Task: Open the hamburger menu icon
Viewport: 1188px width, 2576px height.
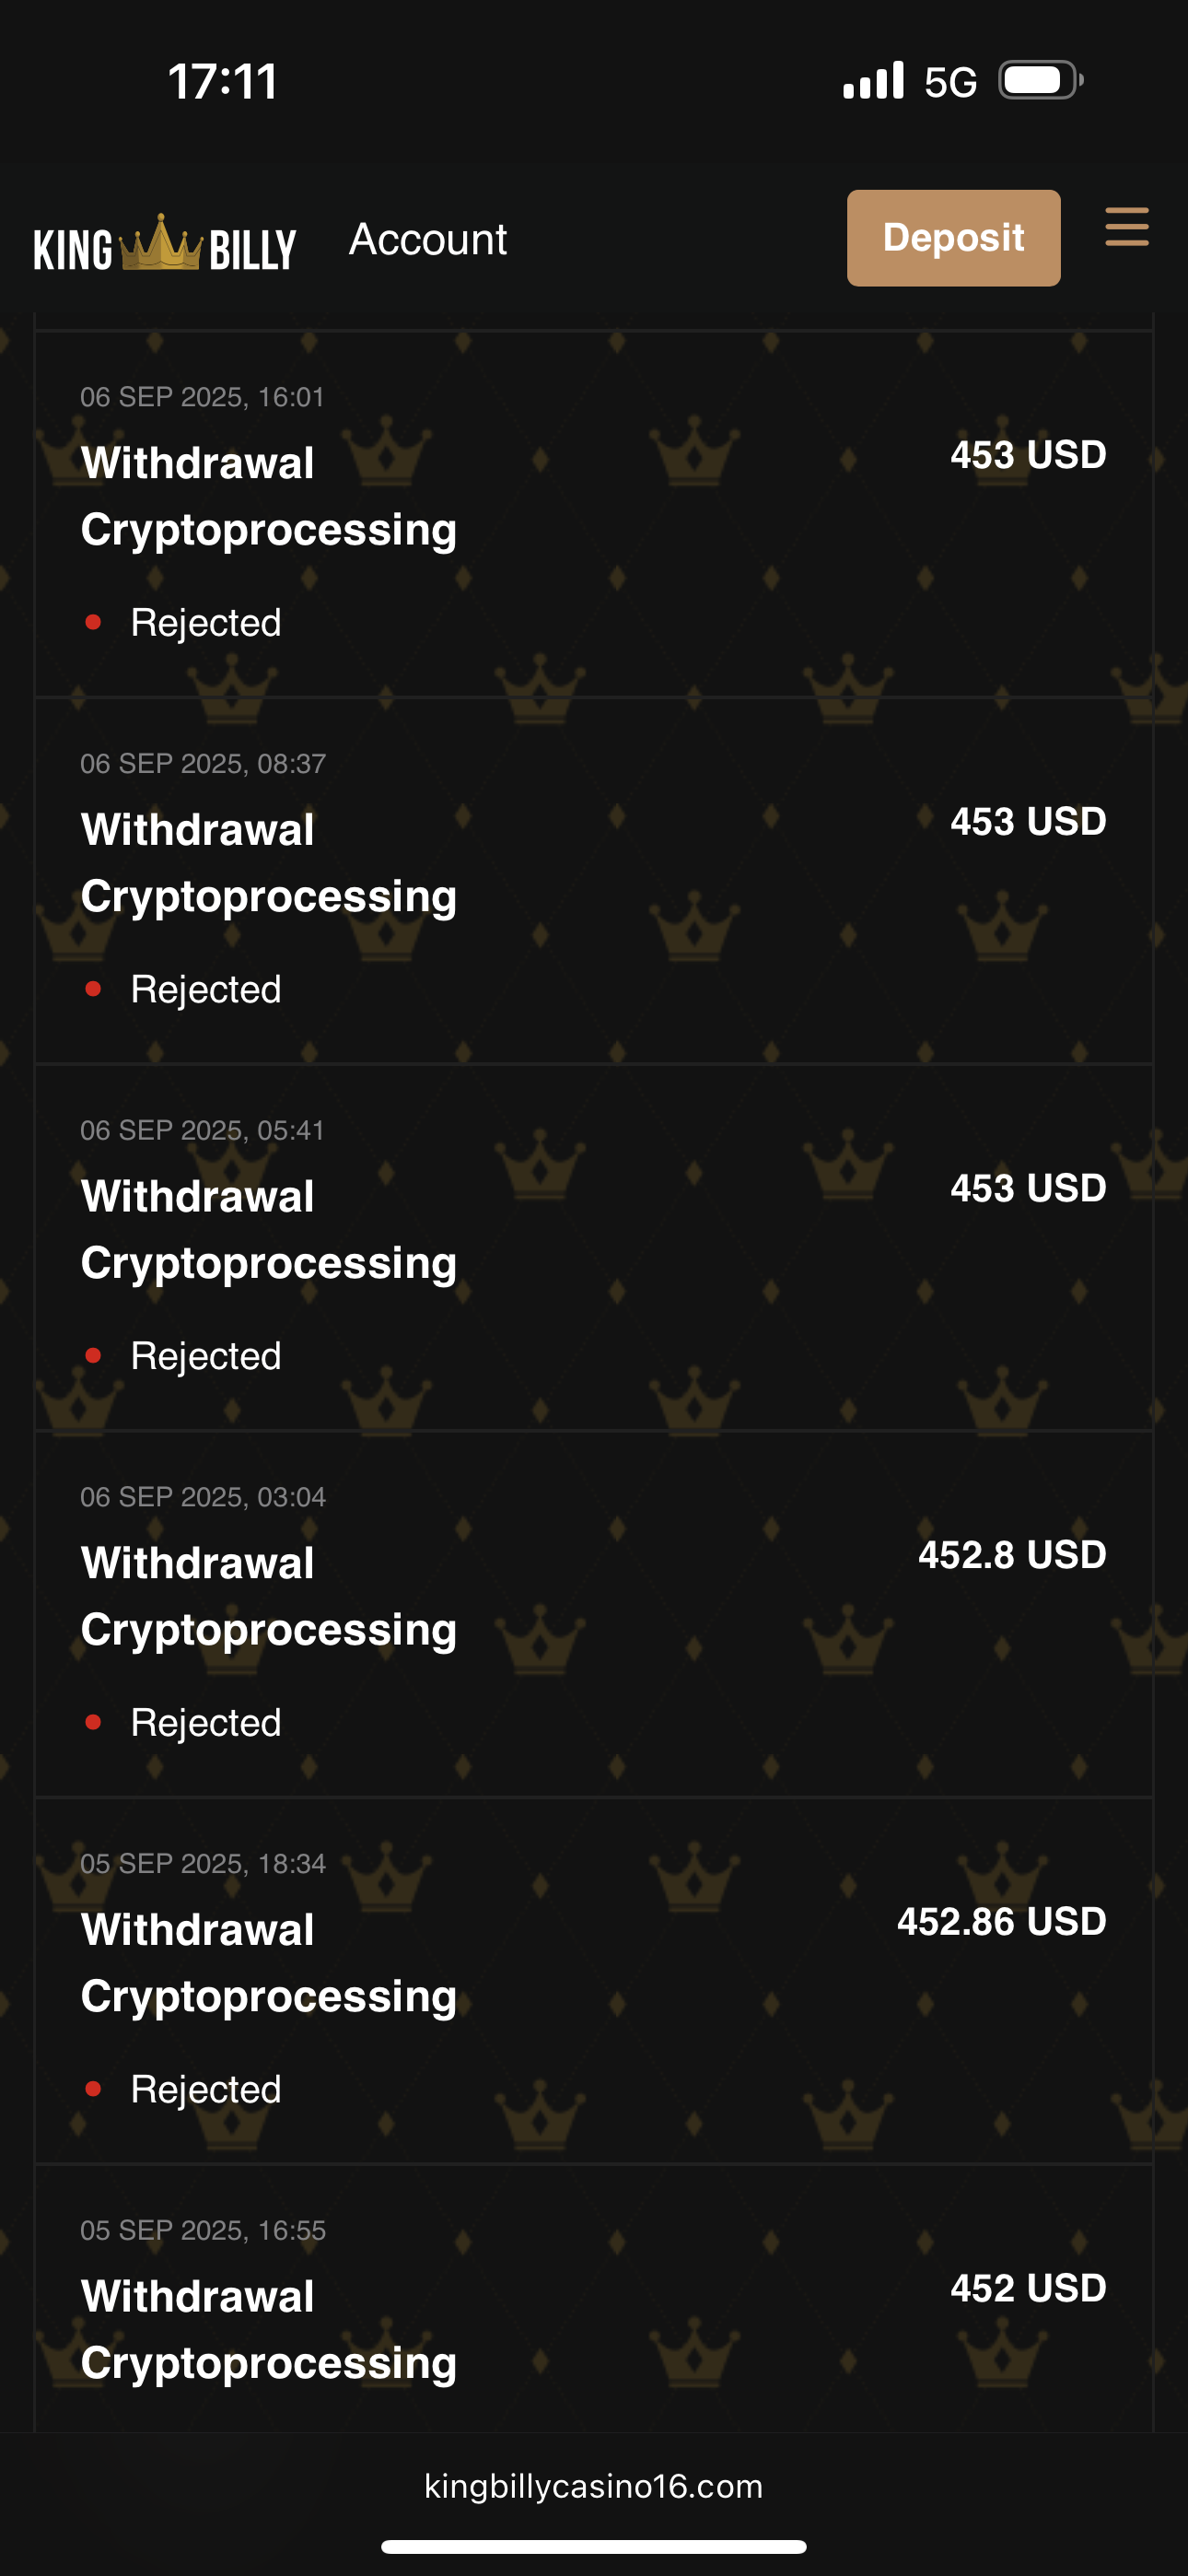Action: click(x=1126, y=227)
